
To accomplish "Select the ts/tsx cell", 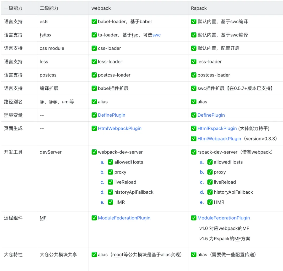I will (x=63, y=35).
